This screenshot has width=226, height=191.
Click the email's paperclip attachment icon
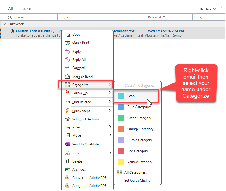coord(12,31)
